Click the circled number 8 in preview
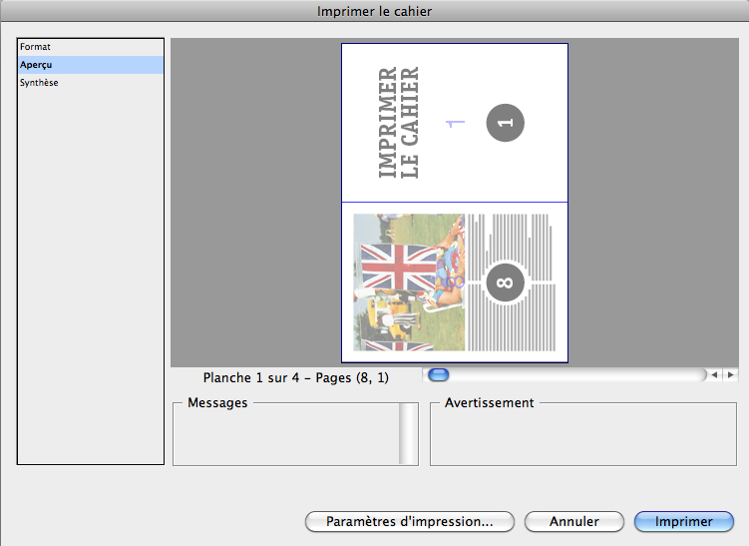Image resolution: width=749 pixels, height=546 pixels. tap(505, 282)
